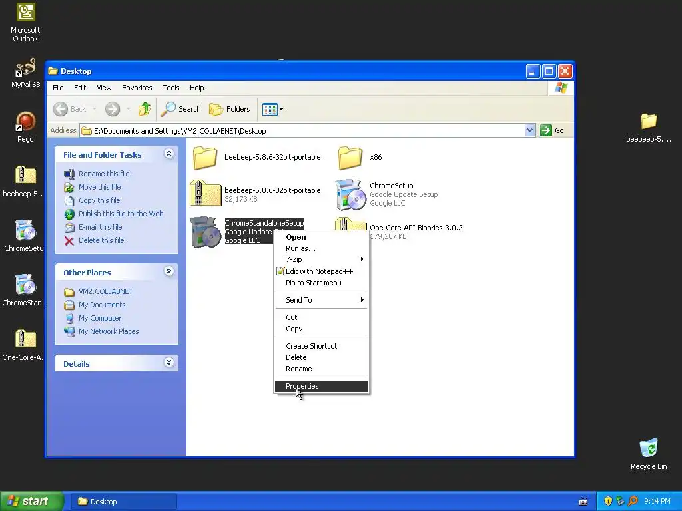Select One-Core-API-Binaries-3.0.2 archive

416,228
